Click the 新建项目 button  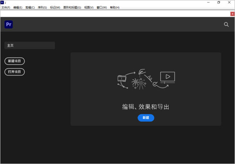[14, 61]
